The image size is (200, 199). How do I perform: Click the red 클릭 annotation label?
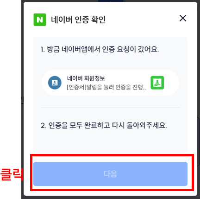click(12, 174)
